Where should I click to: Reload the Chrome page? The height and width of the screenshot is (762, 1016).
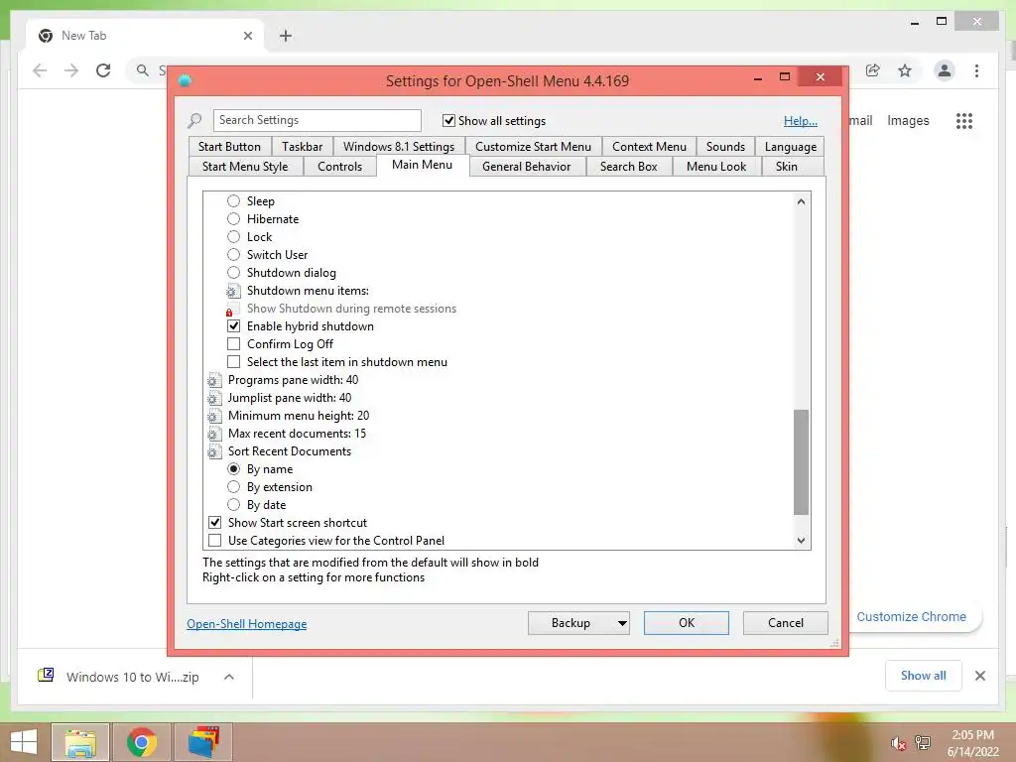(103, 70)
